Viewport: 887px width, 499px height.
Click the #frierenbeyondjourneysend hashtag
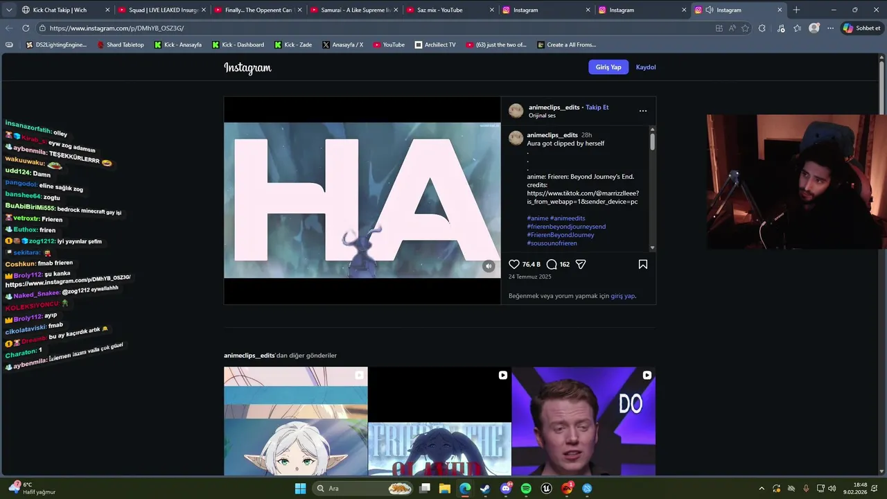566,227
